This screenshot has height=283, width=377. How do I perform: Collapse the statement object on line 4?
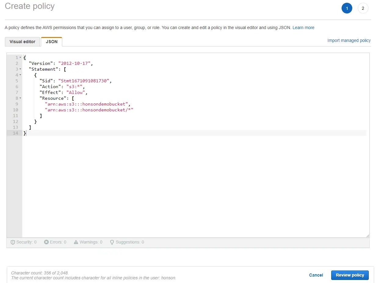(20, 75)
